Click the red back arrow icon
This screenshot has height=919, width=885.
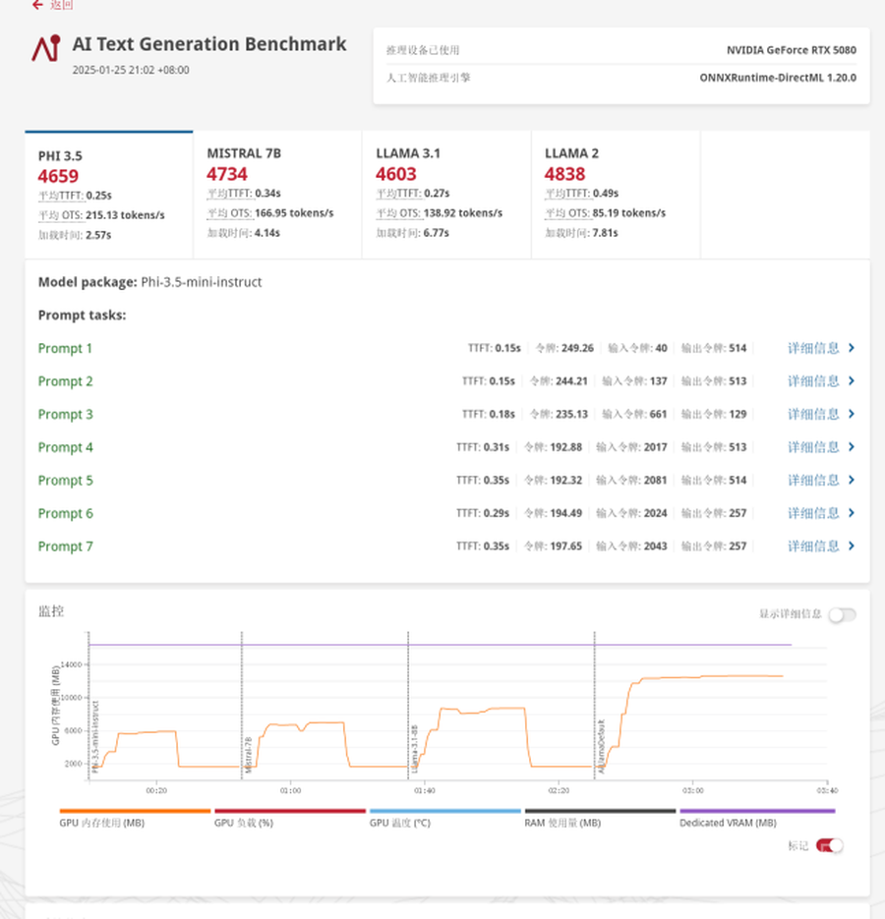[x=37, y=5]
